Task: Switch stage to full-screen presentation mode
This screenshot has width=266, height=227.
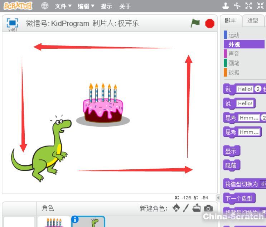Action: click(x=12, y=23)
